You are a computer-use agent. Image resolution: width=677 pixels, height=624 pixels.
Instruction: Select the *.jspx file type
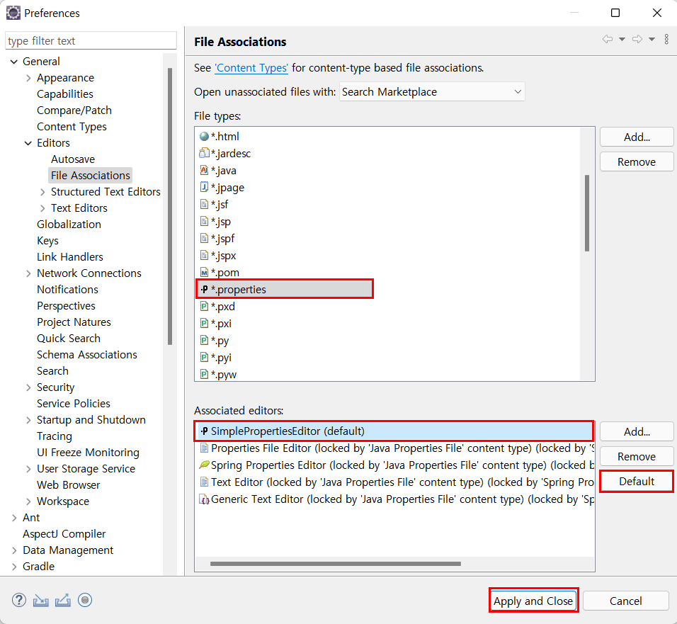tap(223, 256)
